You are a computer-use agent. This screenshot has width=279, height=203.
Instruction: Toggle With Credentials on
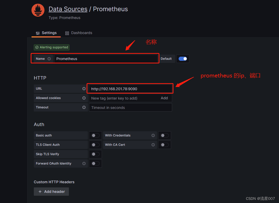click(x=164, y=135)
